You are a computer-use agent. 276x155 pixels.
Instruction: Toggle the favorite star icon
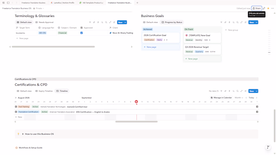[268, 8]
